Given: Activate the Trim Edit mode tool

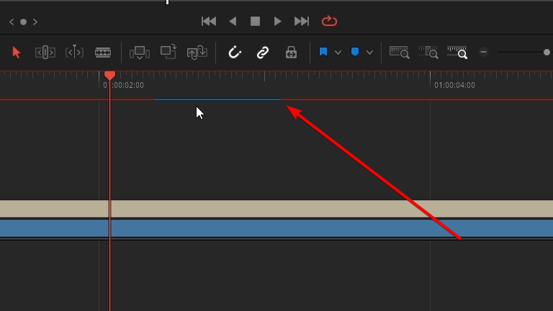Looking at the screenshot, I should click(x=45, y=53).
